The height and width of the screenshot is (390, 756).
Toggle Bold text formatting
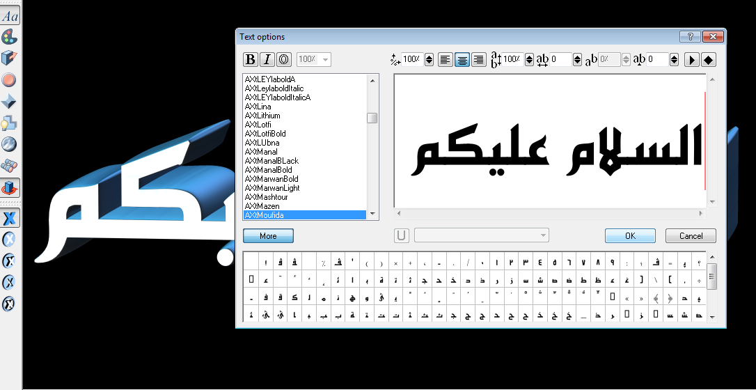250,60
